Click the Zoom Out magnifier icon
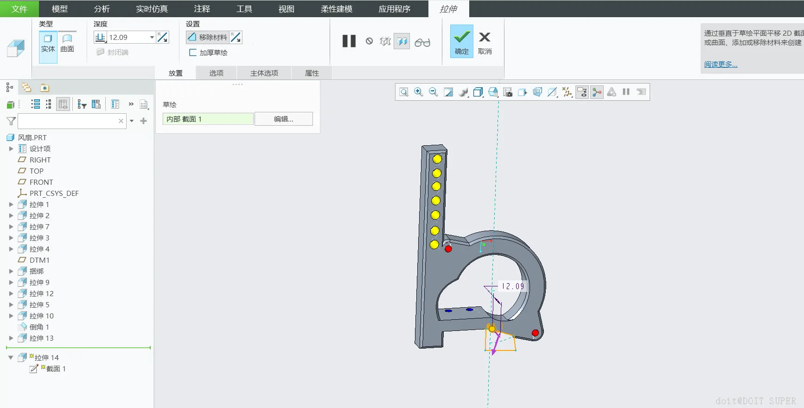The width and height of the screenshot is (804, 408). pos(433,92)
